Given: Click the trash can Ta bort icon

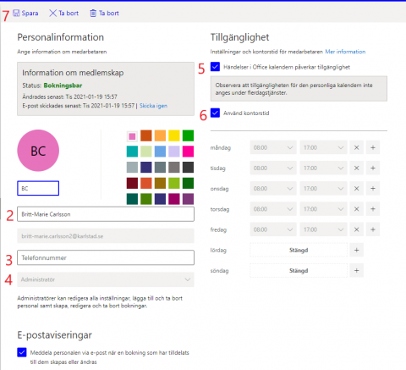Looking at the screenshot, I should [x=93, y=13].
